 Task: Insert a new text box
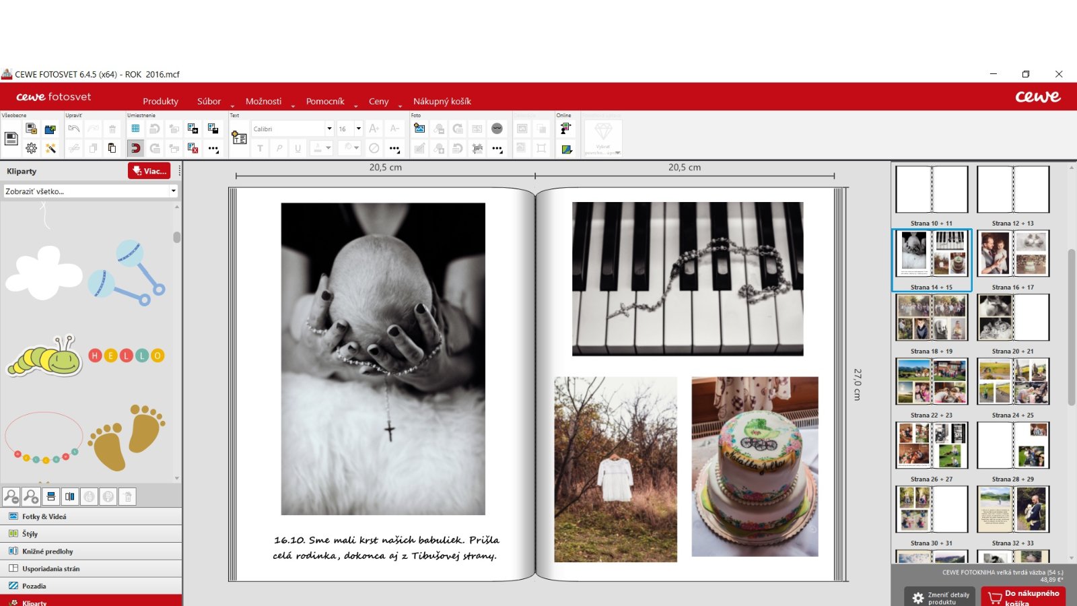[239, 138]
